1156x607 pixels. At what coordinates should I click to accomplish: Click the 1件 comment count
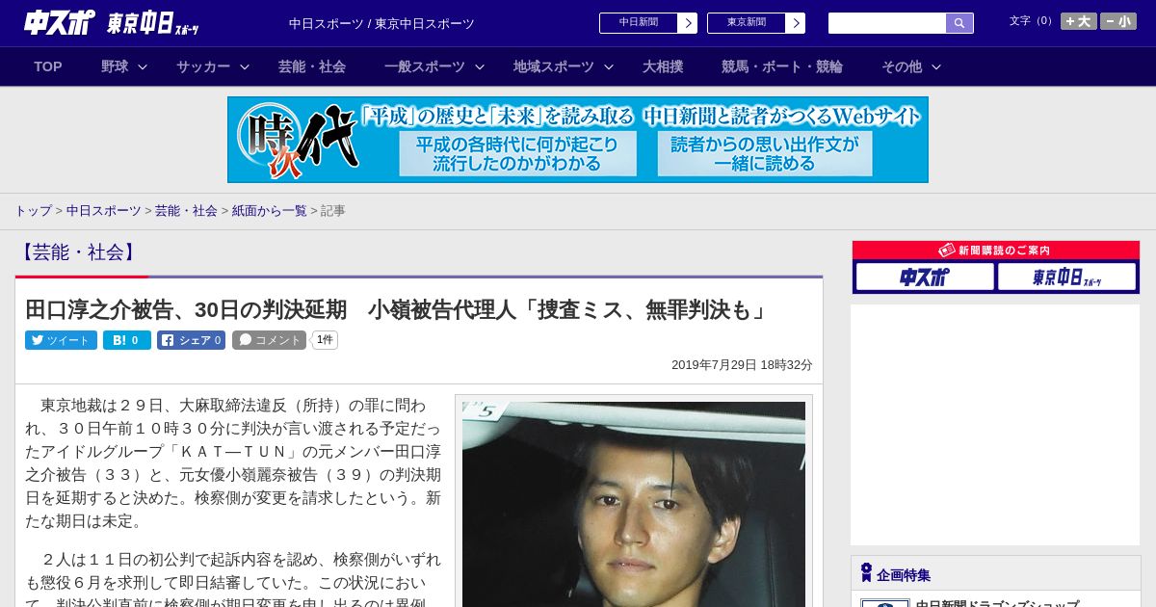[x=325, y=340]
